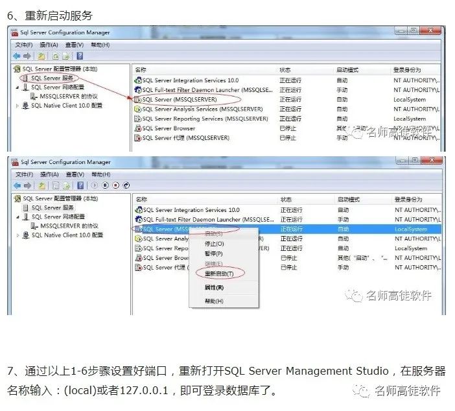Choose 停止(O) in the context menu
The image size is (455, 411).
214,244
